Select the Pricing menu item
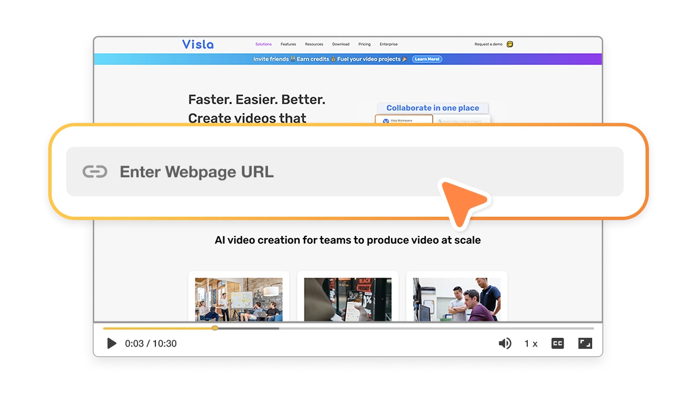The height and width of the screenshot is (394, 696). coord(364,44)
